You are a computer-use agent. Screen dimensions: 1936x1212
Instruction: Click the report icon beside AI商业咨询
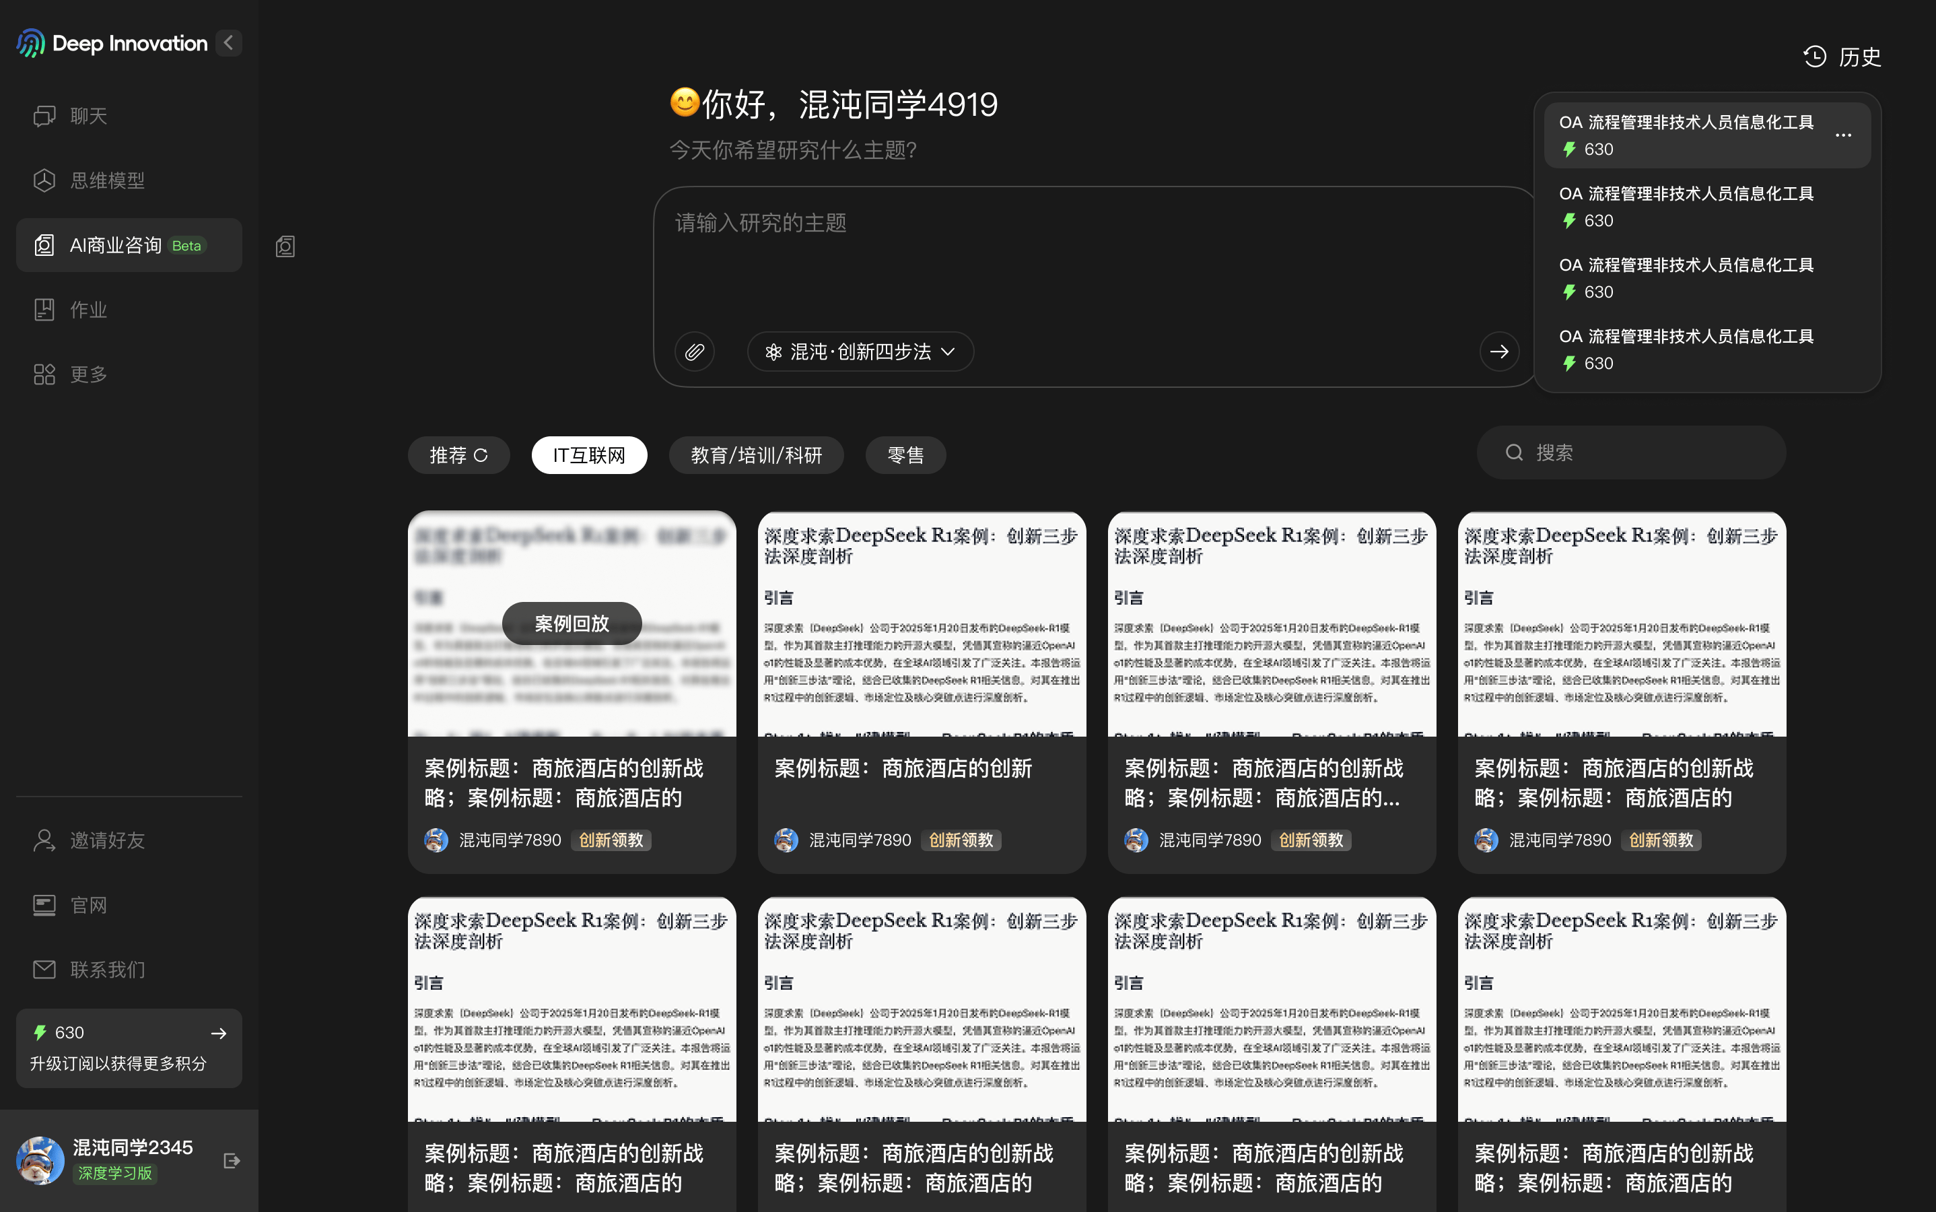(x=285, y=246)
